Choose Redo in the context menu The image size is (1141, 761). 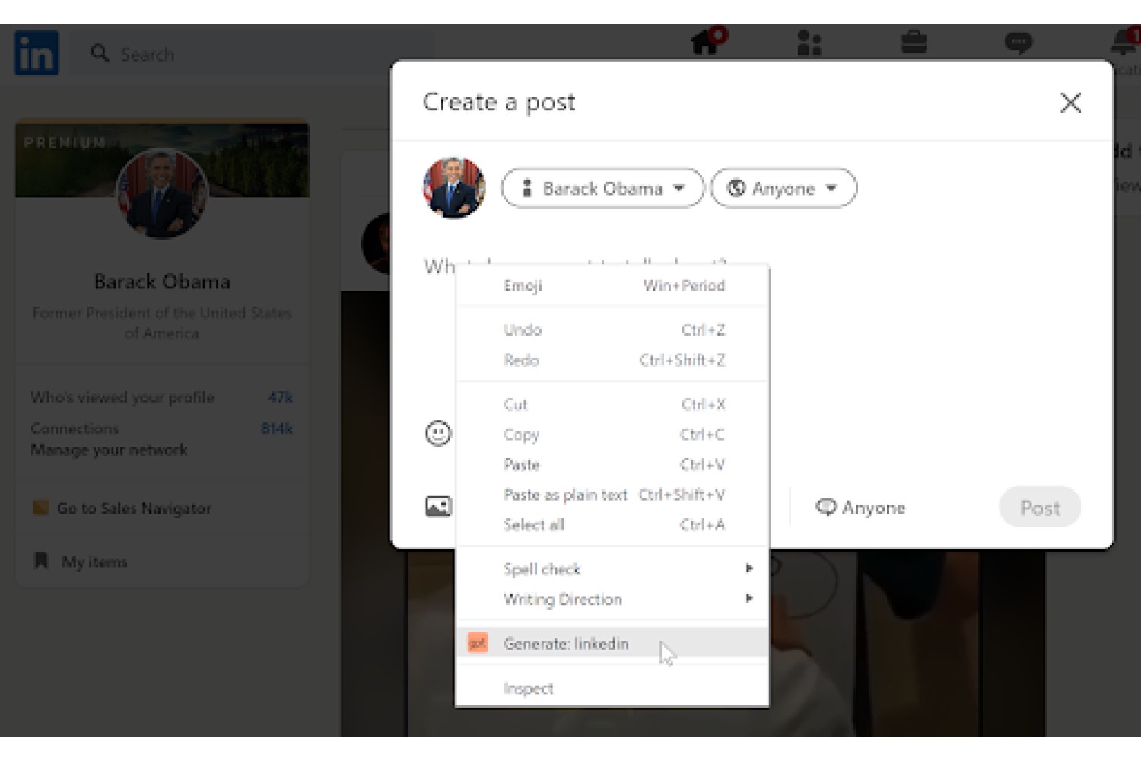612,360
